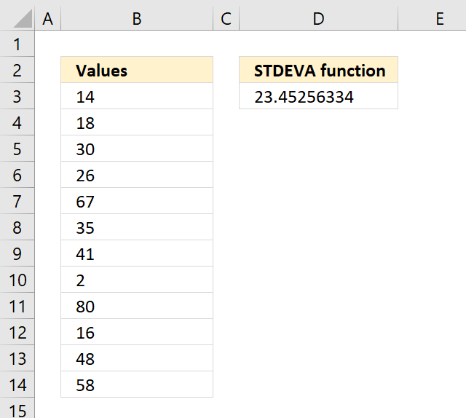466x418 pixels.
Task: Select column B header
Action: tap(137, 19)
